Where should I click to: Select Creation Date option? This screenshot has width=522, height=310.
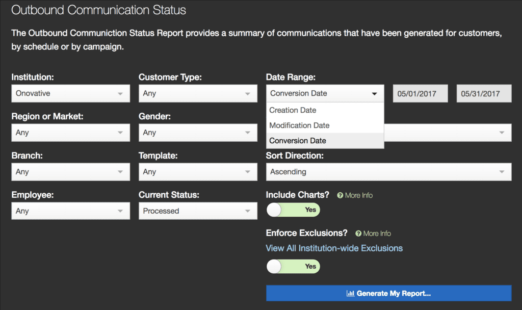pyautogui.click(x=325, y=110)
